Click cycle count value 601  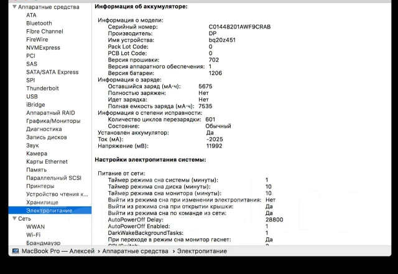(210, 120)
